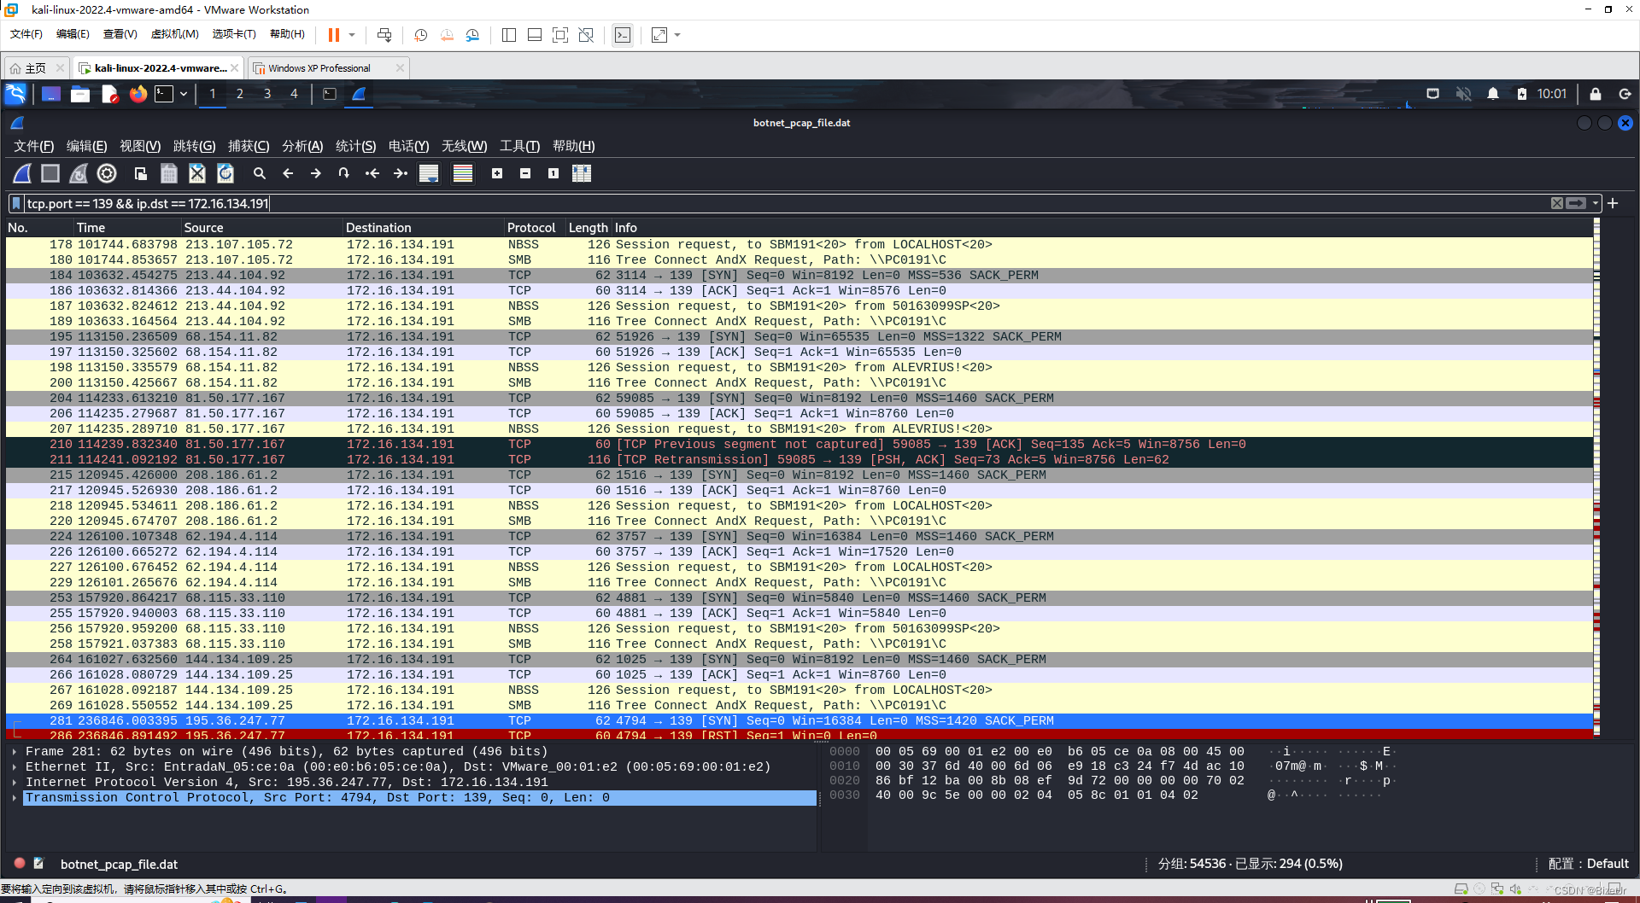Reload this capture file icon
Image resolution: width=1640 pixels, height=903 pixels.
click(x=225, y=173)
